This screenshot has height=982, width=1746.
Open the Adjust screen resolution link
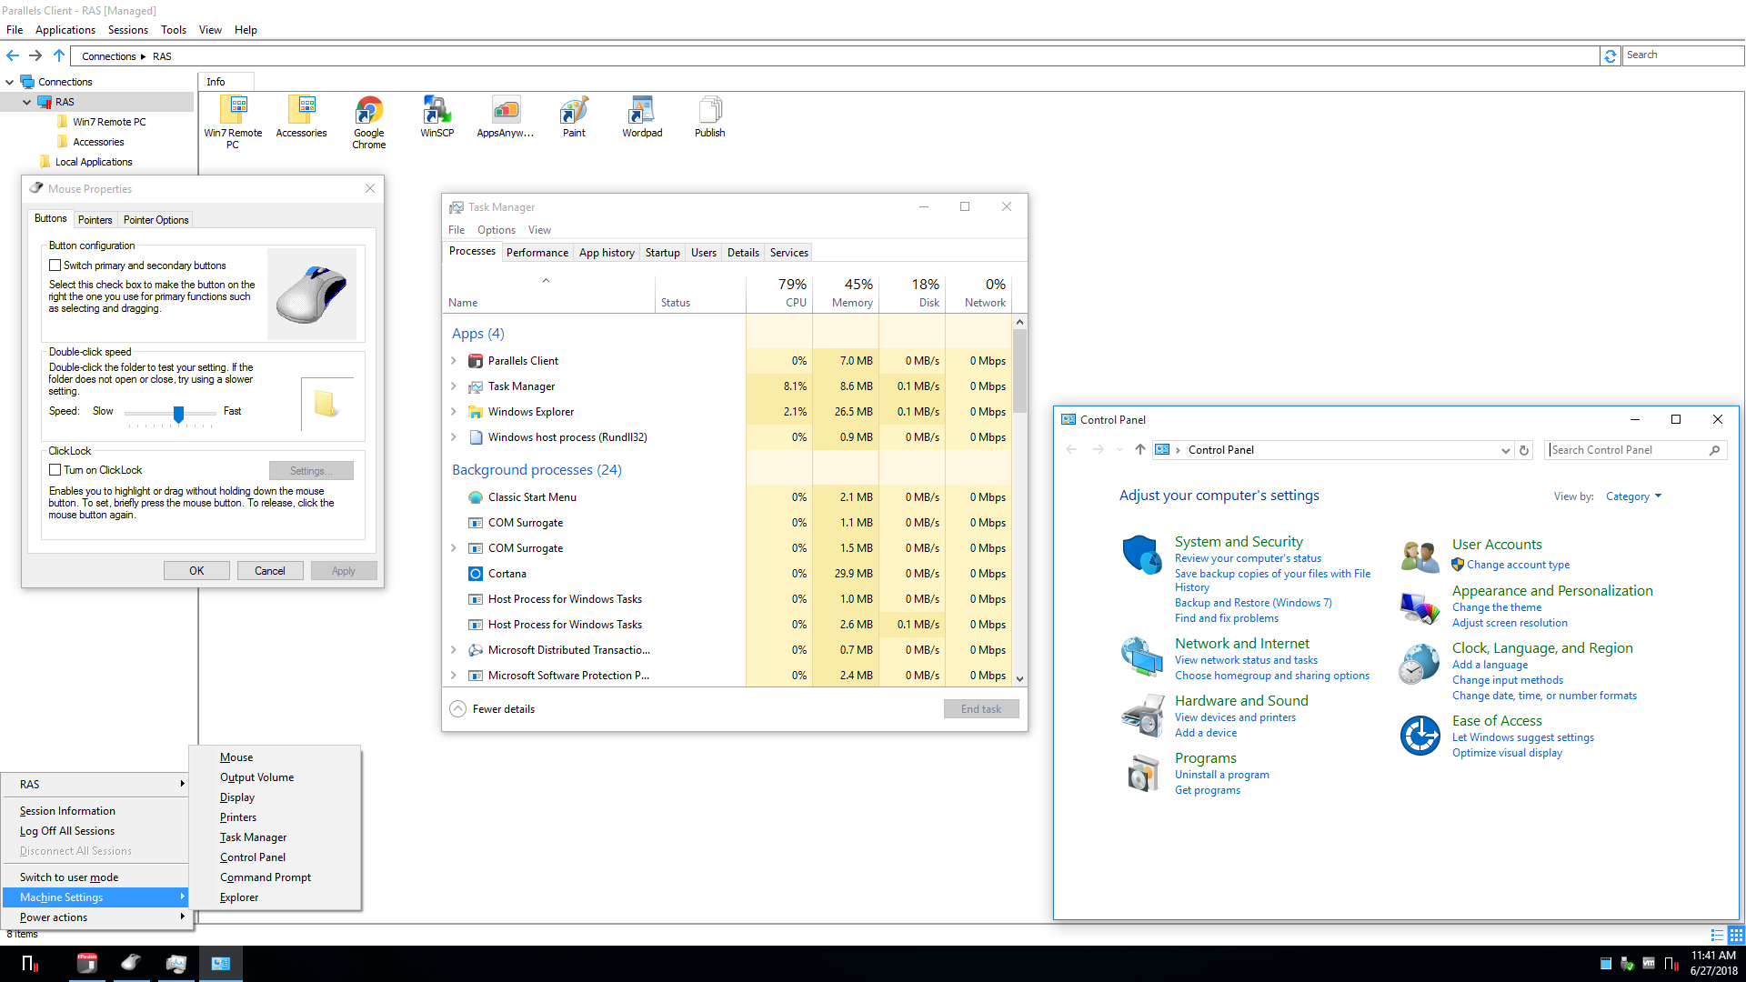click(x=1510, y=623)
